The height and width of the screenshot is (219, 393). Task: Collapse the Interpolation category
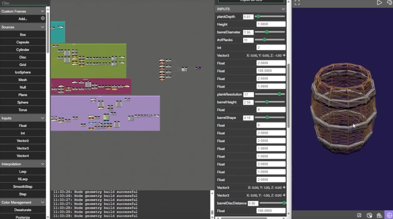point(42,164)
